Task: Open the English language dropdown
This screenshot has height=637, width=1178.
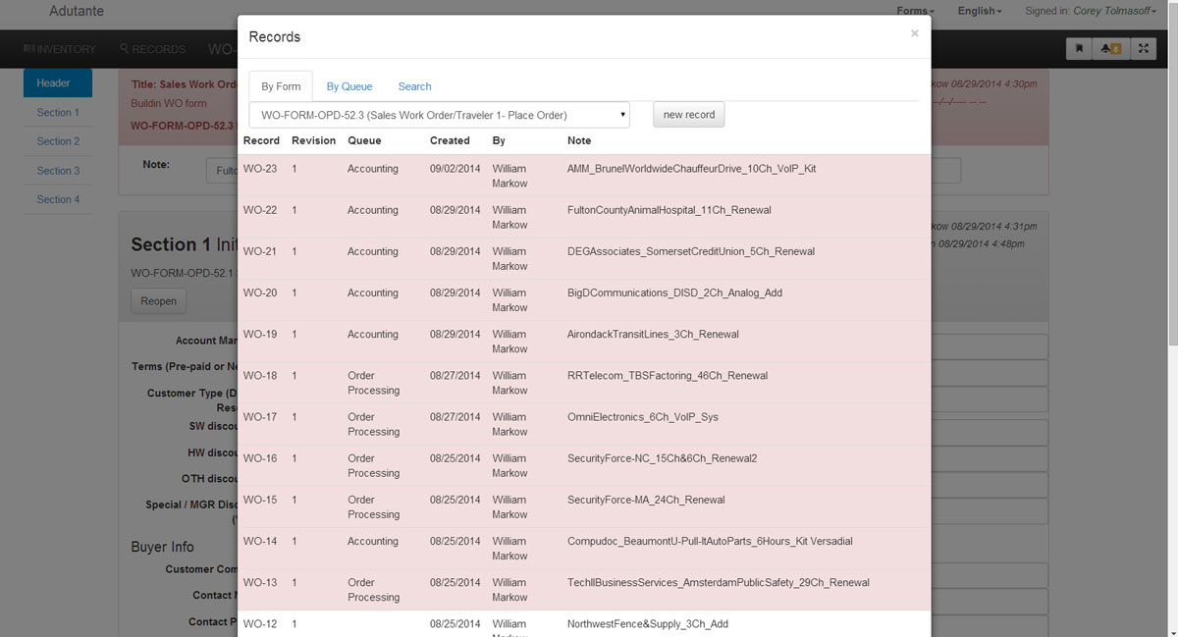Action: coord(980,11)
